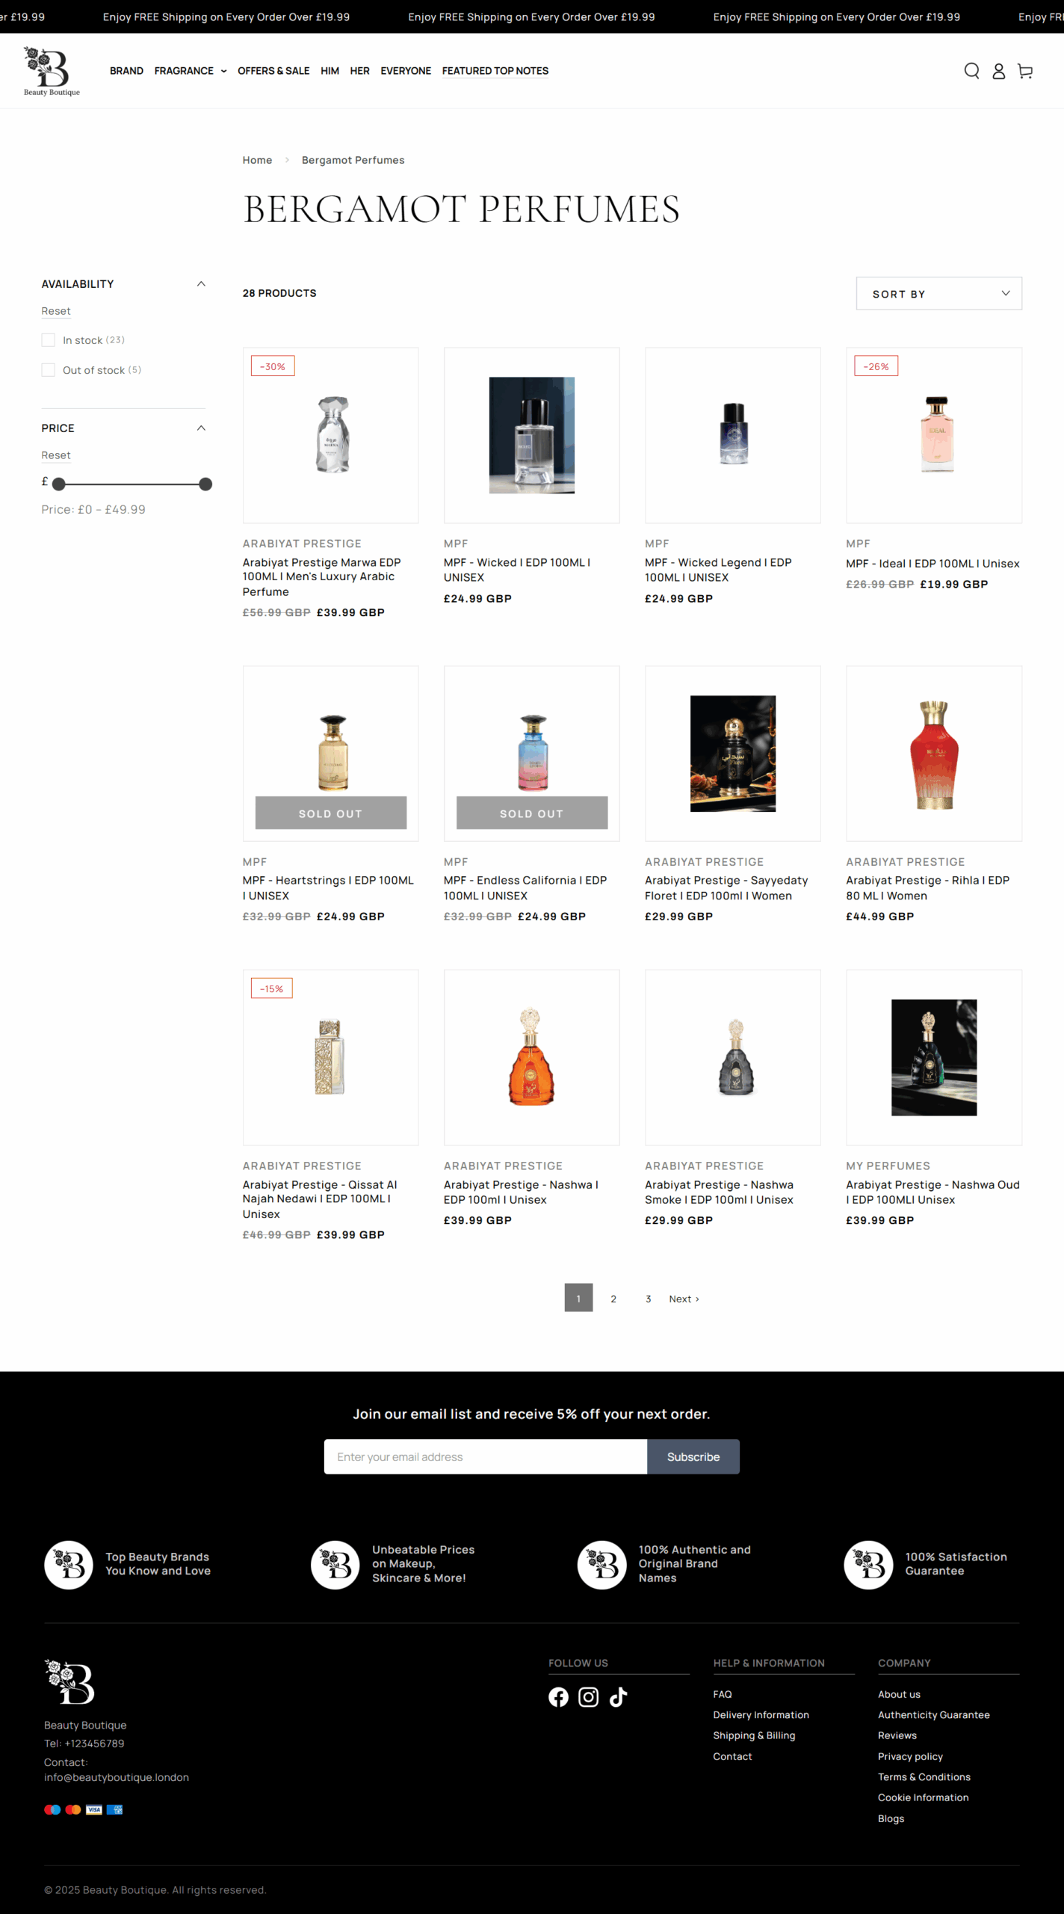Click the Top Beauty Brands badge icon
Image resolution: width=1064 pixels, height=1914 pixels.
coord(69,1564)
